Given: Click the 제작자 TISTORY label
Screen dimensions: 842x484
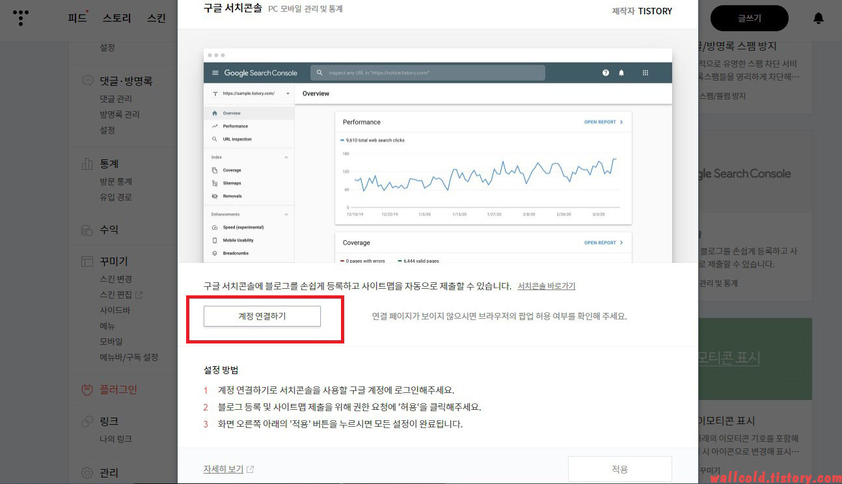Looking at the screenshot, I should [642, 11].
